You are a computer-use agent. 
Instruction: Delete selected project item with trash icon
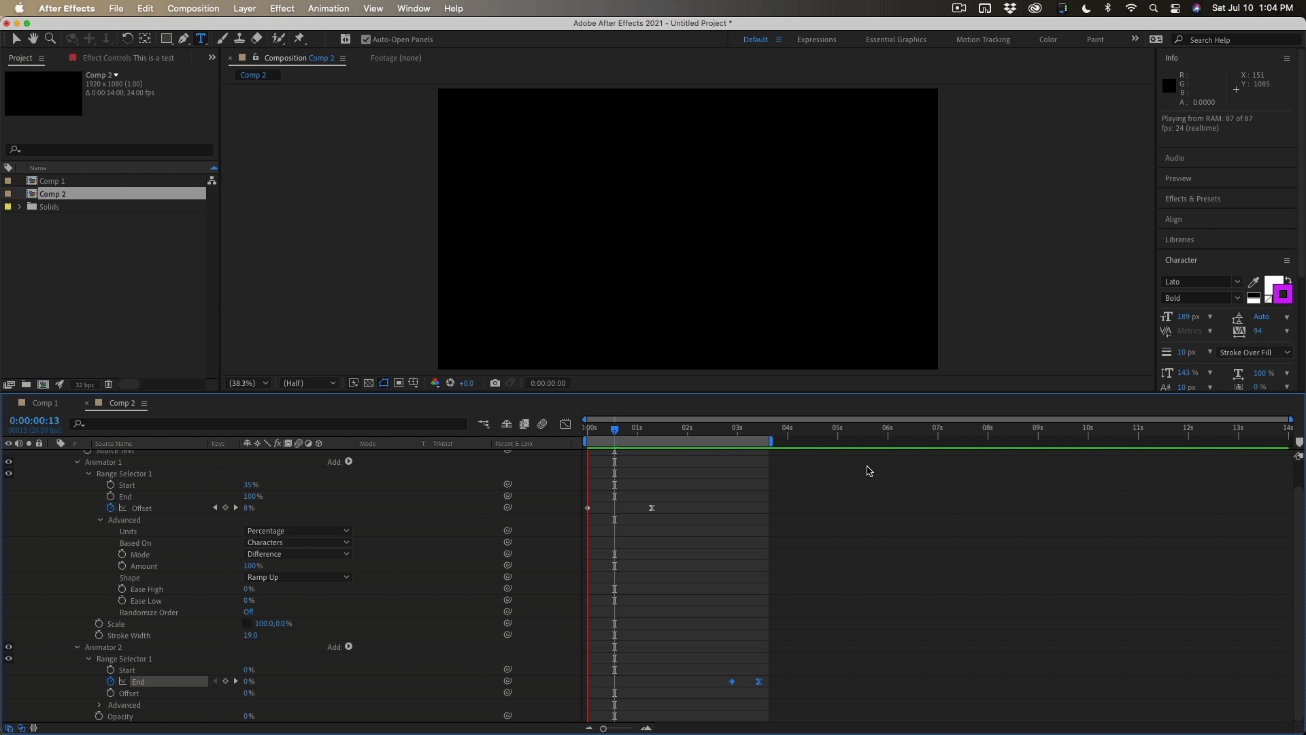coord(108,385)
